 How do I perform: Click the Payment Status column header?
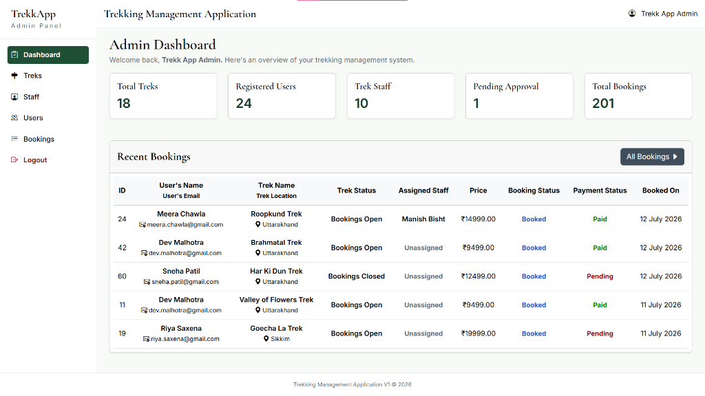coord(600,190)
